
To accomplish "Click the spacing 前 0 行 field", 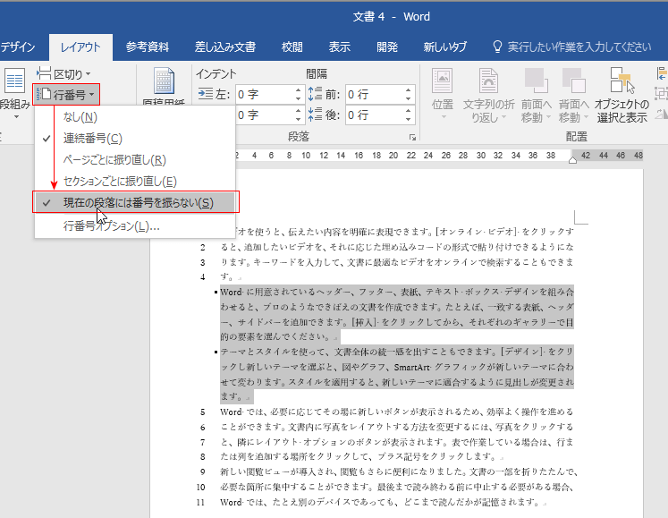I will point(374,94).
